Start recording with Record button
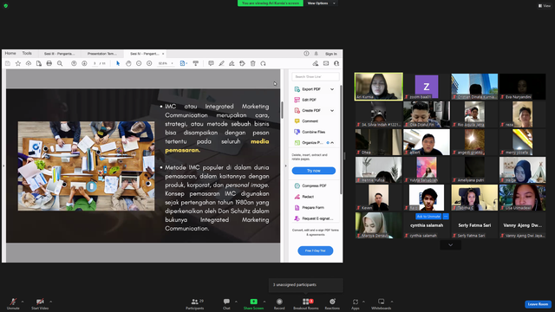This screenshot has width=555, height=312. (279, 304)
